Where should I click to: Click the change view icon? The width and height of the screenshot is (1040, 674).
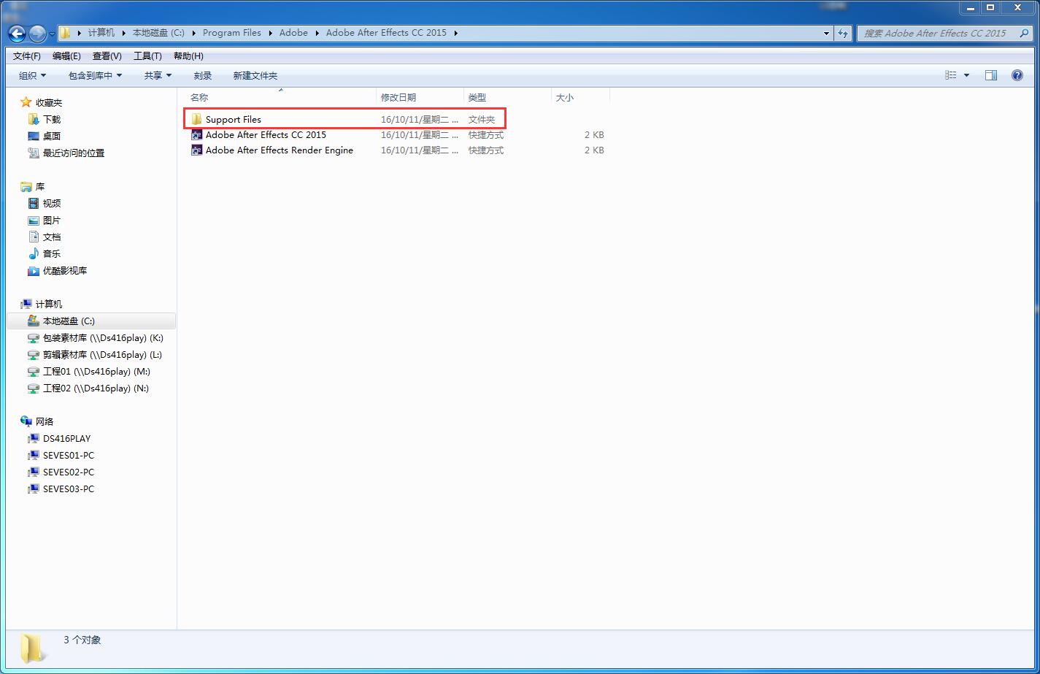point(951,75)
